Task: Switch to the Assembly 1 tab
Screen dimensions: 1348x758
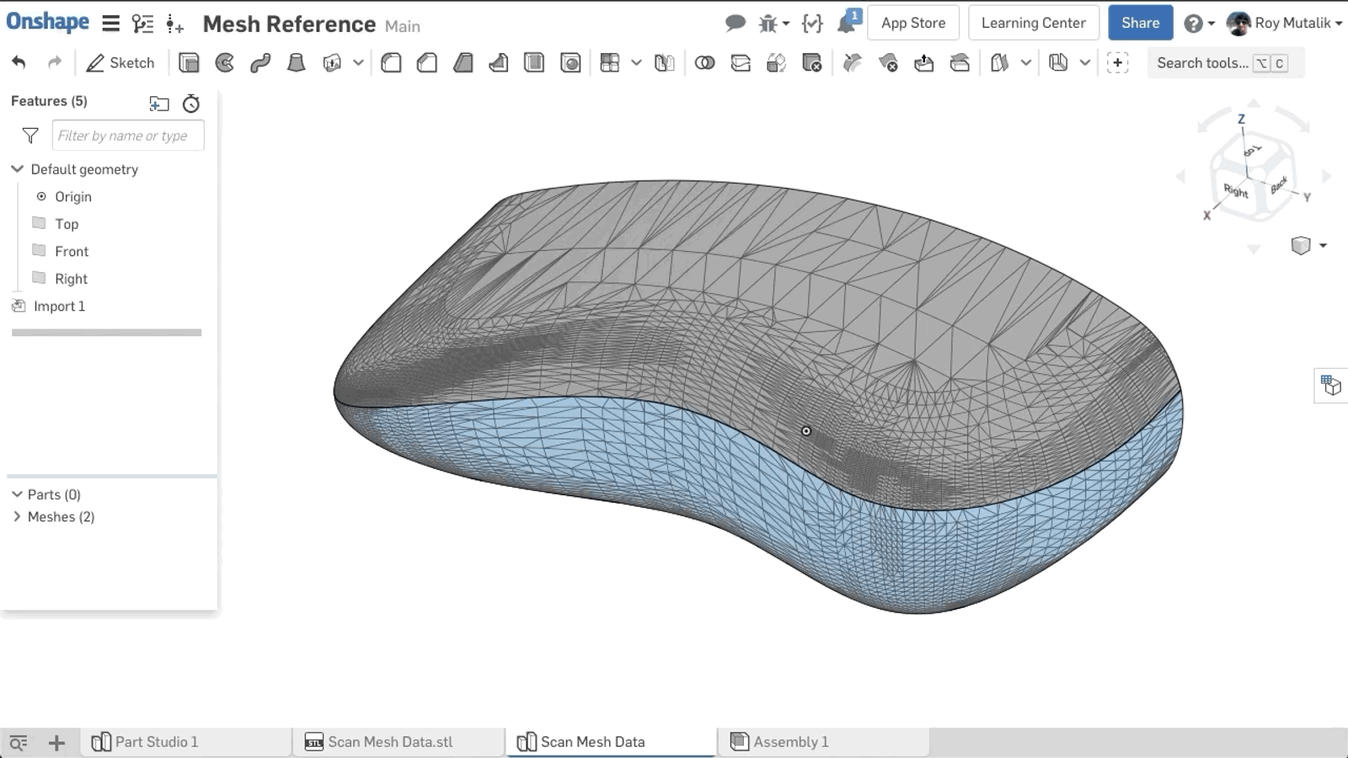Action: point(790,742)
